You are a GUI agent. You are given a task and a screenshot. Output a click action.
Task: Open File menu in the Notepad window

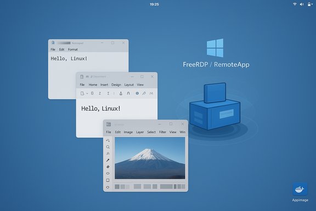click(53, 49)
